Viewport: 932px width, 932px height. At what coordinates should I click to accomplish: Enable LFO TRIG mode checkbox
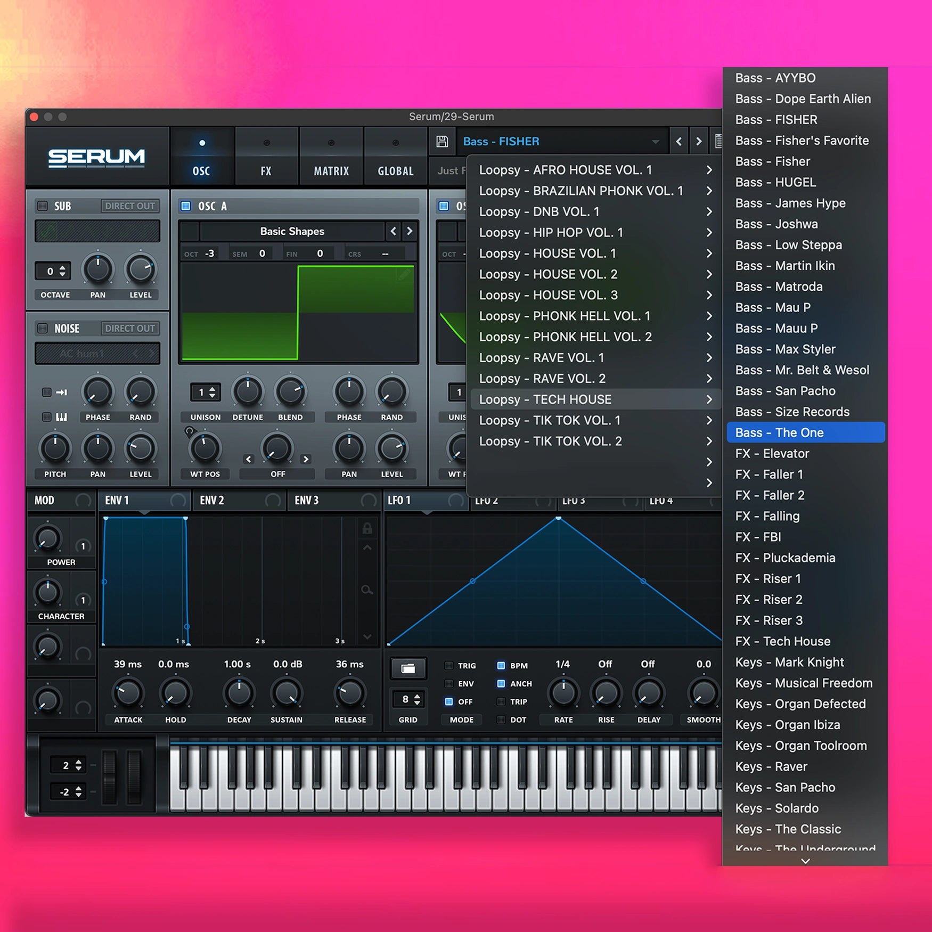point(449,665)
